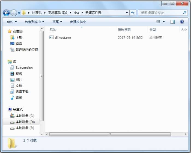
Task: Open the 组织 menu
Action: 12,22
